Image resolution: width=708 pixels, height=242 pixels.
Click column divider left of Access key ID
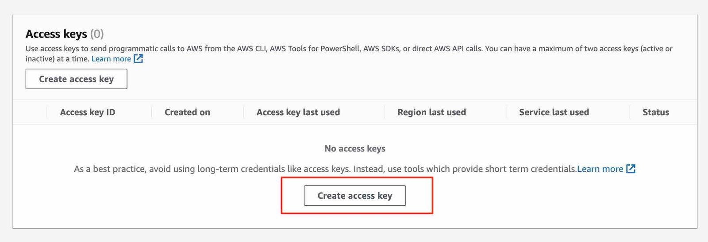(x=47, y=112)
